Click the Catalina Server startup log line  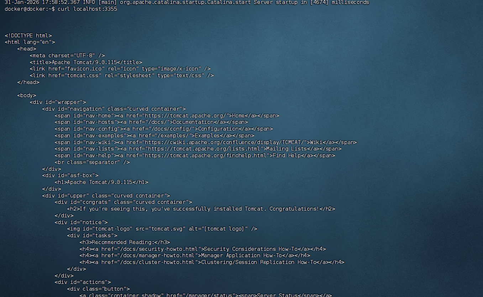(x=187, y=2)
